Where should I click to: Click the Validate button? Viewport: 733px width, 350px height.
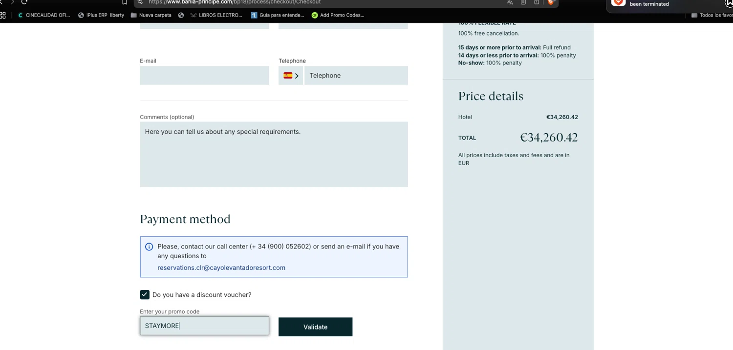click(315, 327)
